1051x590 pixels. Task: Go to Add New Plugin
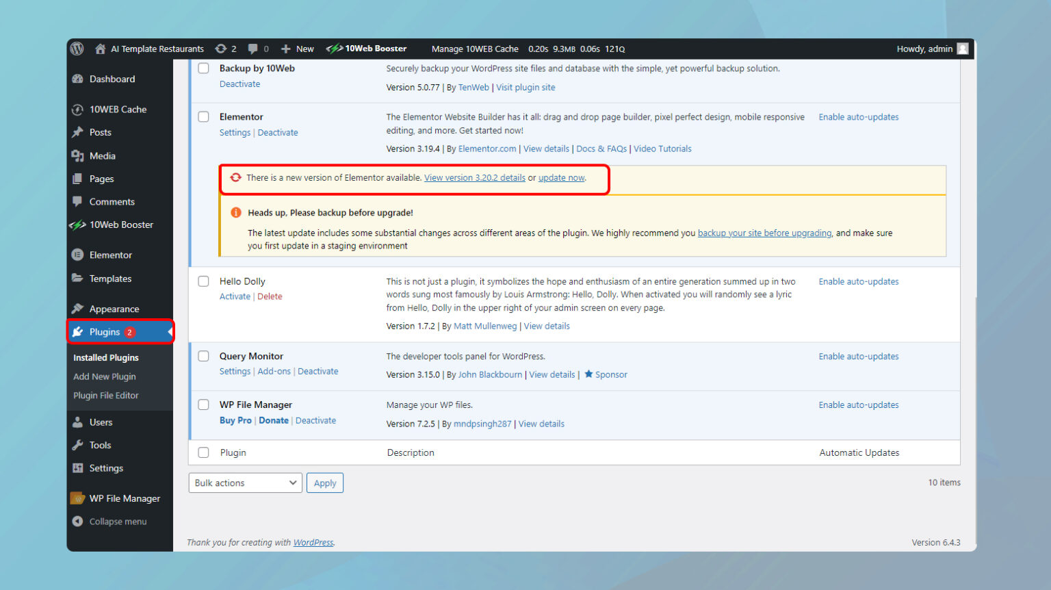(x=104, y=376)
